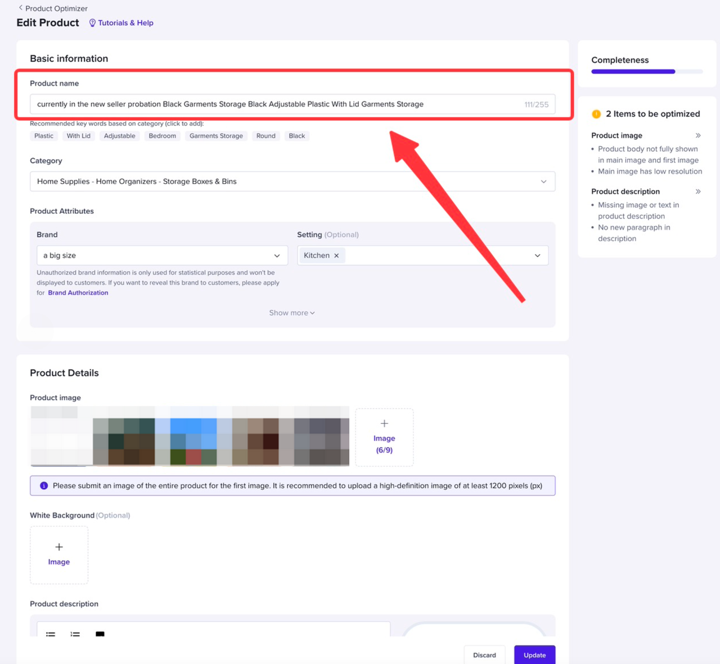
Task: Expand the Product image optimization arrows
Action: [698, 135]
